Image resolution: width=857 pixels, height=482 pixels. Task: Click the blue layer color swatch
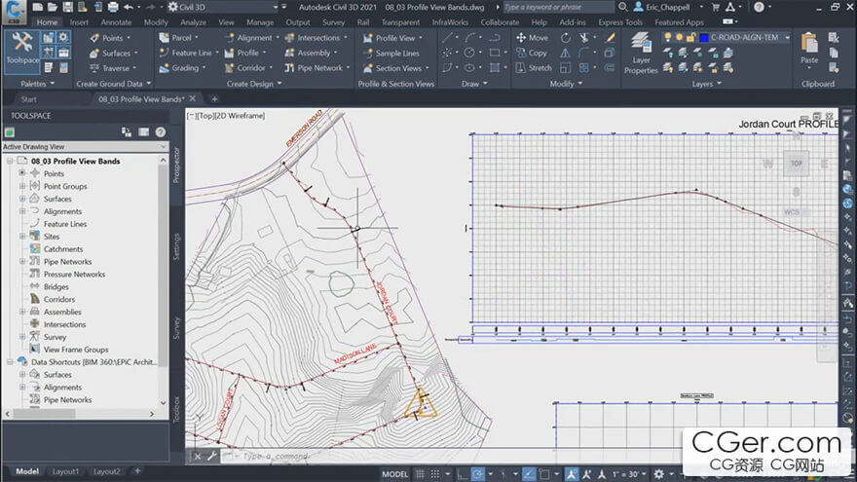click(704, 38)
